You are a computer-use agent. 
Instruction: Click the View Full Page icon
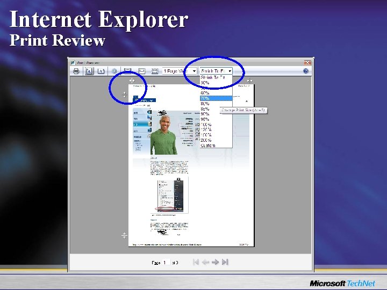click(x=155, y=71)
